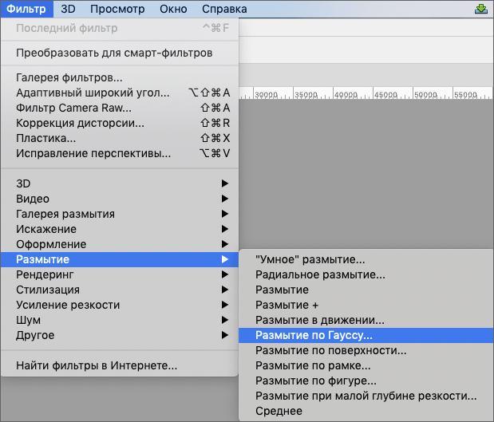Expand the Рендеринг submenu
The height and width of the screenshot is (422, 494).
pyautogui.click(x=120, y=274)
